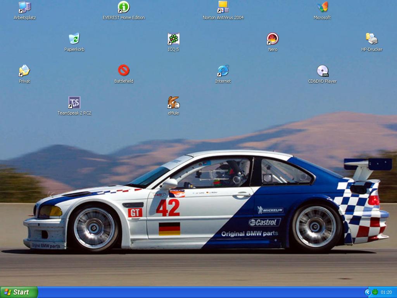Click the Microsoft butterfly icon

tap(322, 7)
